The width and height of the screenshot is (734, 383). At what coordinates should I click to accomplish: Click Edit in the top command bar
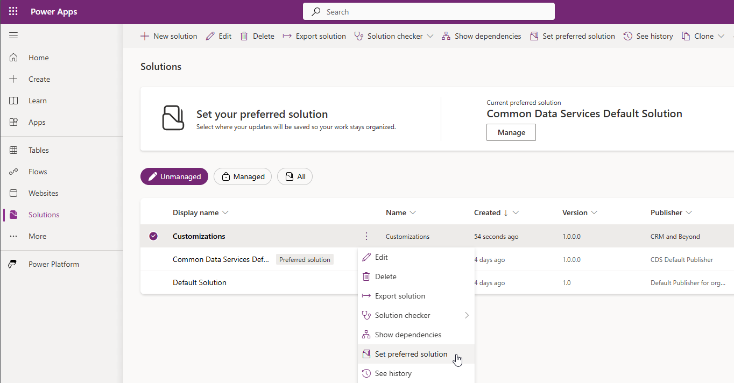pos(218,36)
